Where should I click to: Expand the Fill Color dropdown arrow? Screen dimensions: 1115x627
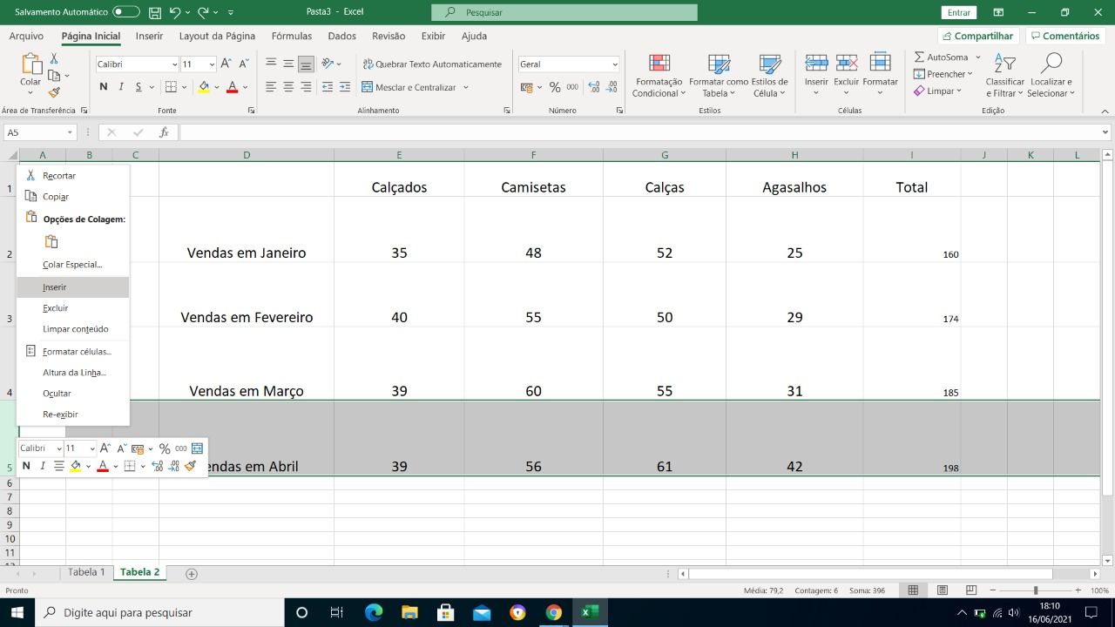click(217, 86)
